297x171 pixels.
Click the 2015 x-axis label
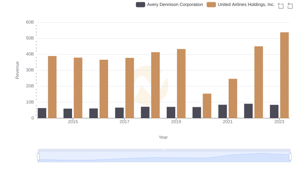pyautogui.click(x=73, y=122)
